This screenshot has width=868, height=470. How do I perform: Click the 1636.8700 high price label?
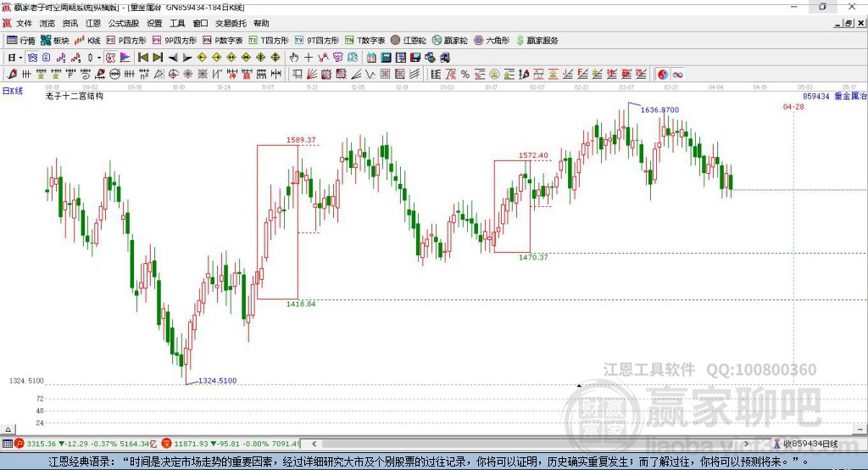(659, 109)
